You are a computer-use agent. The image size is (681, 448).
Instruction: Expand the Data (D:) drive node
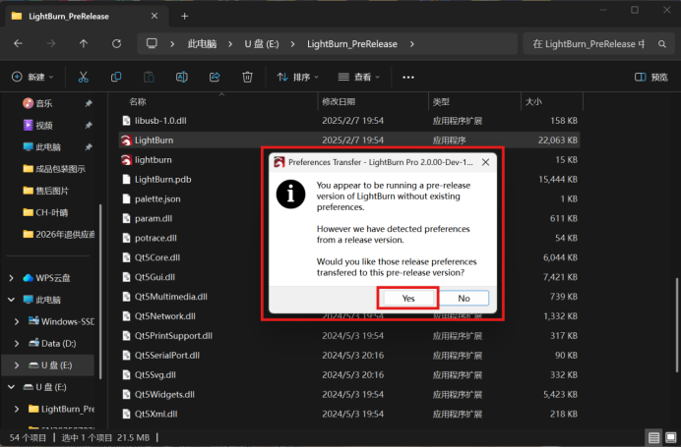(x=17, y=343)
